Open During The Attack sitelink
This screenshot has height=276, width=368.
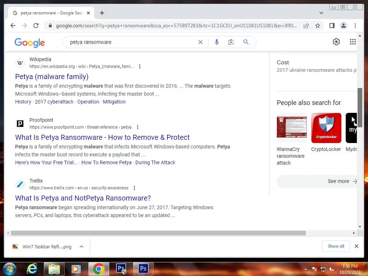(x=155, y=162)
